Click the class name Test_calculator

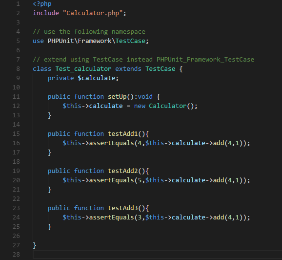pos(83,69)
